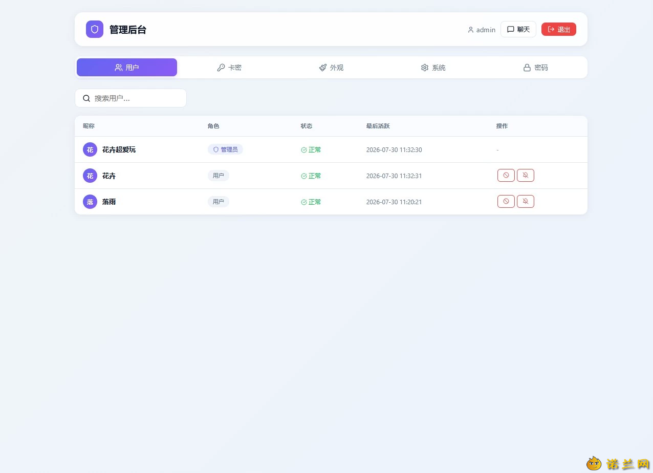This screenshot has height=473, width=653.
Task: Click the ban icon for user 落雨
Action: pyautogui.click(x=506, y=202)
